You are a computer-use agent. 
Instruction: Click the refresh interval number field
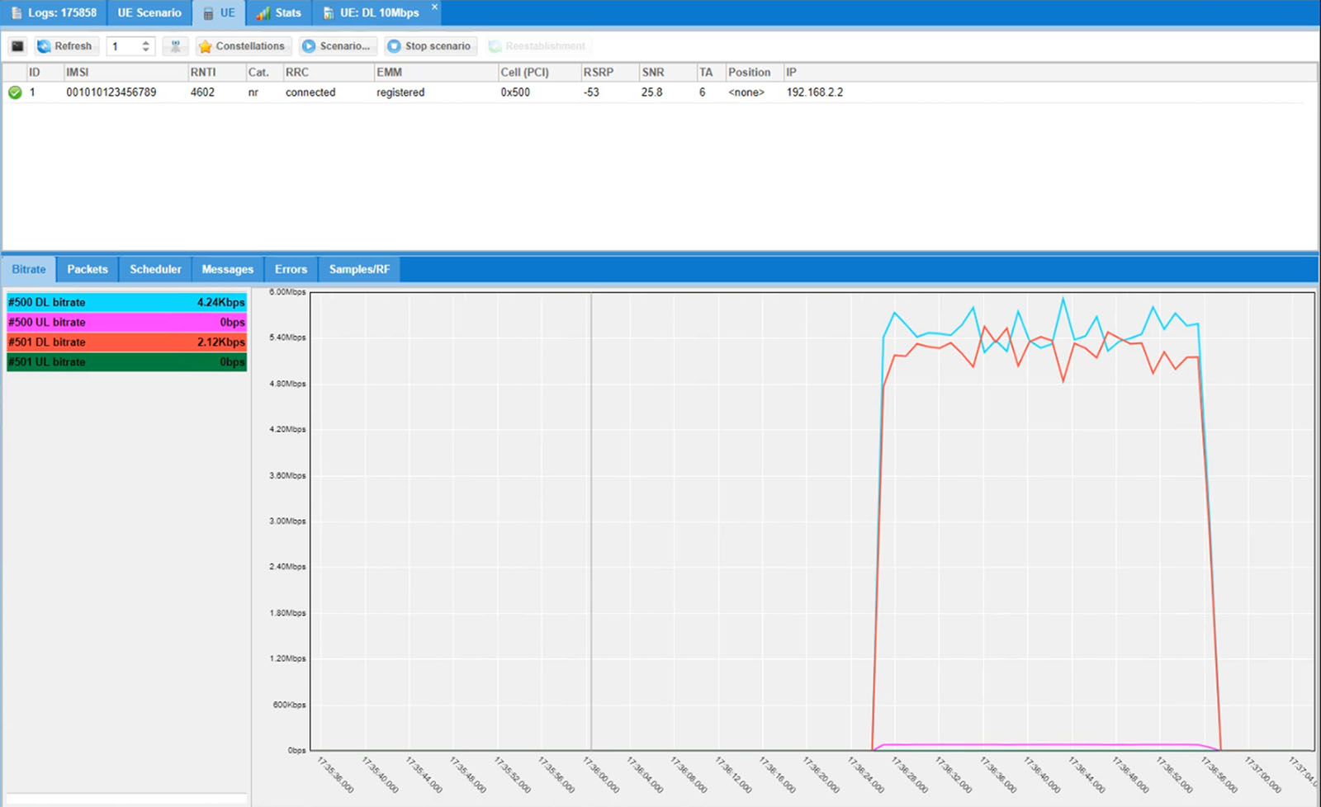pos(124,46)
